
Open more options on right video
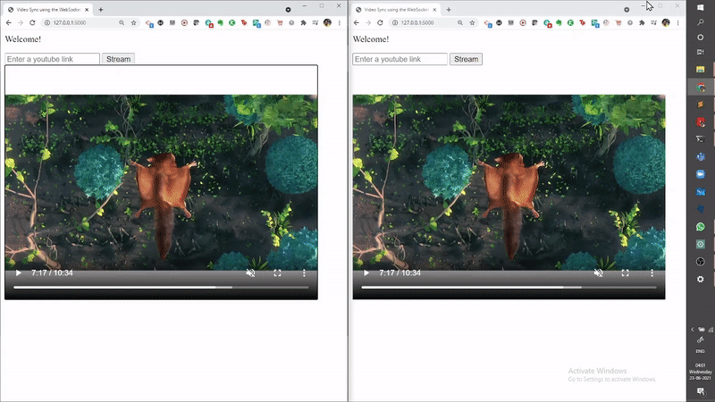(x=652, y=273)
